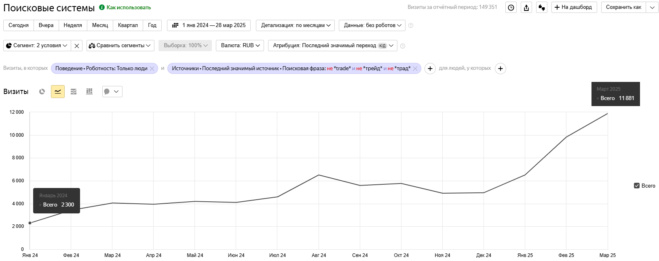Viewport: 659px width, 261px height.
Task: Click the feedback thumbs icon
Action: pyautogui.click(x=542, y=7)
